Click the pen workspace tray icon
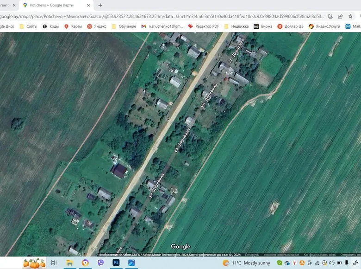The width and height of the screenshot is (361, 269). [355, 263]
